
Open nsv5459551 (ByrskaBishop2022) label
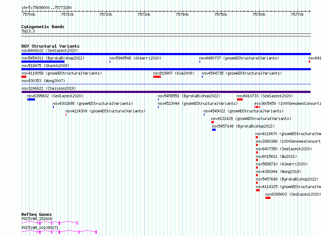[x=189, y=96]
